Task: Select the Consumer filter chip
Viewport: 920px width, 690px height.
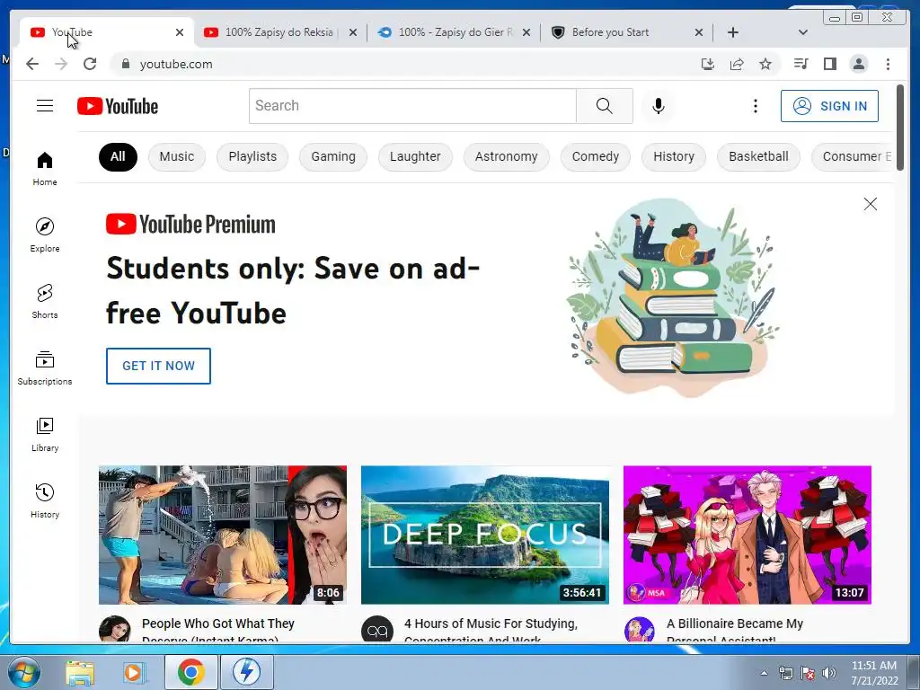Action: (x=854, y=156)
